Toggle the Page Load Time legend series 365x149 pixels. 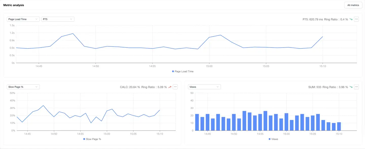pyautogui.click(x=182, y=71)
